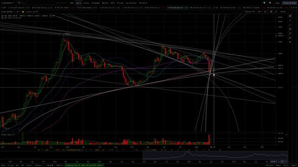Click the BTC/EUR ticker in ticker bar
The height and width of the screenshot is (167, 298).
click(155, 8)
